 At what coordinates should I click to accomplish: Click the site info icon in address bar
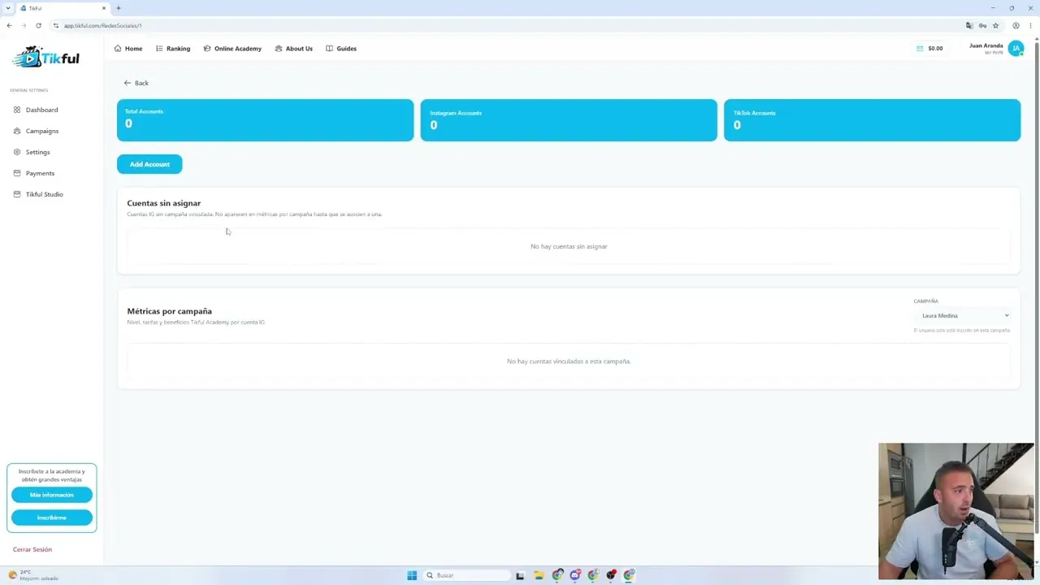tap(55, 25)
